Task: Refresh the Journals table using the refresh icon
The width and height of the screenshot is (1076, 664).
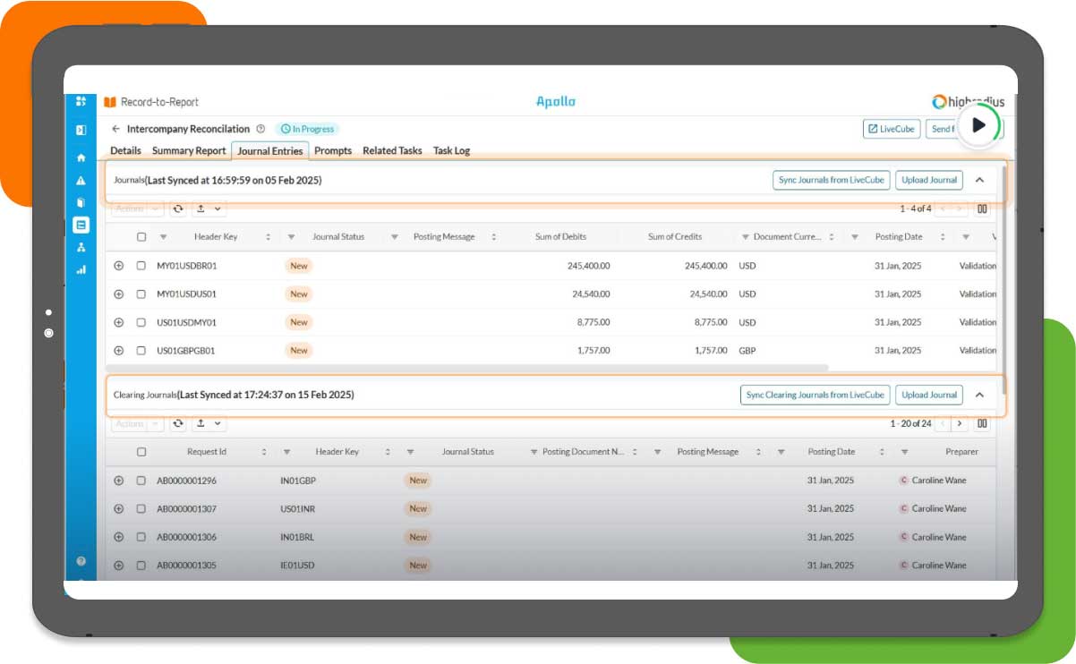Action: tap(177, 209)
